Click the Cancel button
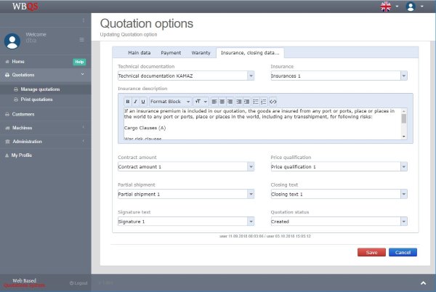 tap(403, 252)
